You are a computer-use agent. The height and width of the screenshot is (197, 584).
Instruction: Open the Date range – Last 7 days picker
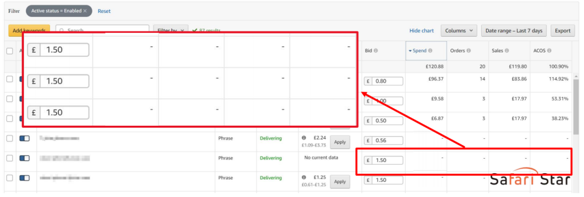click(514, 31)
